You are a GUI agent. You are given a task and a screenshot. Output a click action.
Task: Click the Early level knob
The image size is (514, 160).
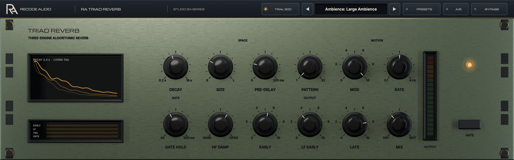[265, 124]
